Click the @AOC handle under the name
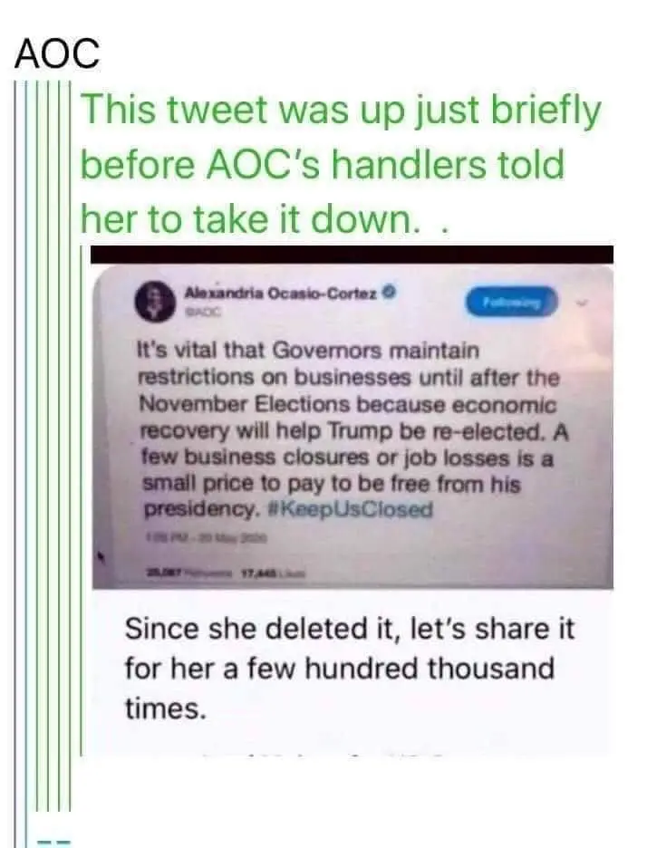Viewport: 657px width, 848px height. point(200,310)
